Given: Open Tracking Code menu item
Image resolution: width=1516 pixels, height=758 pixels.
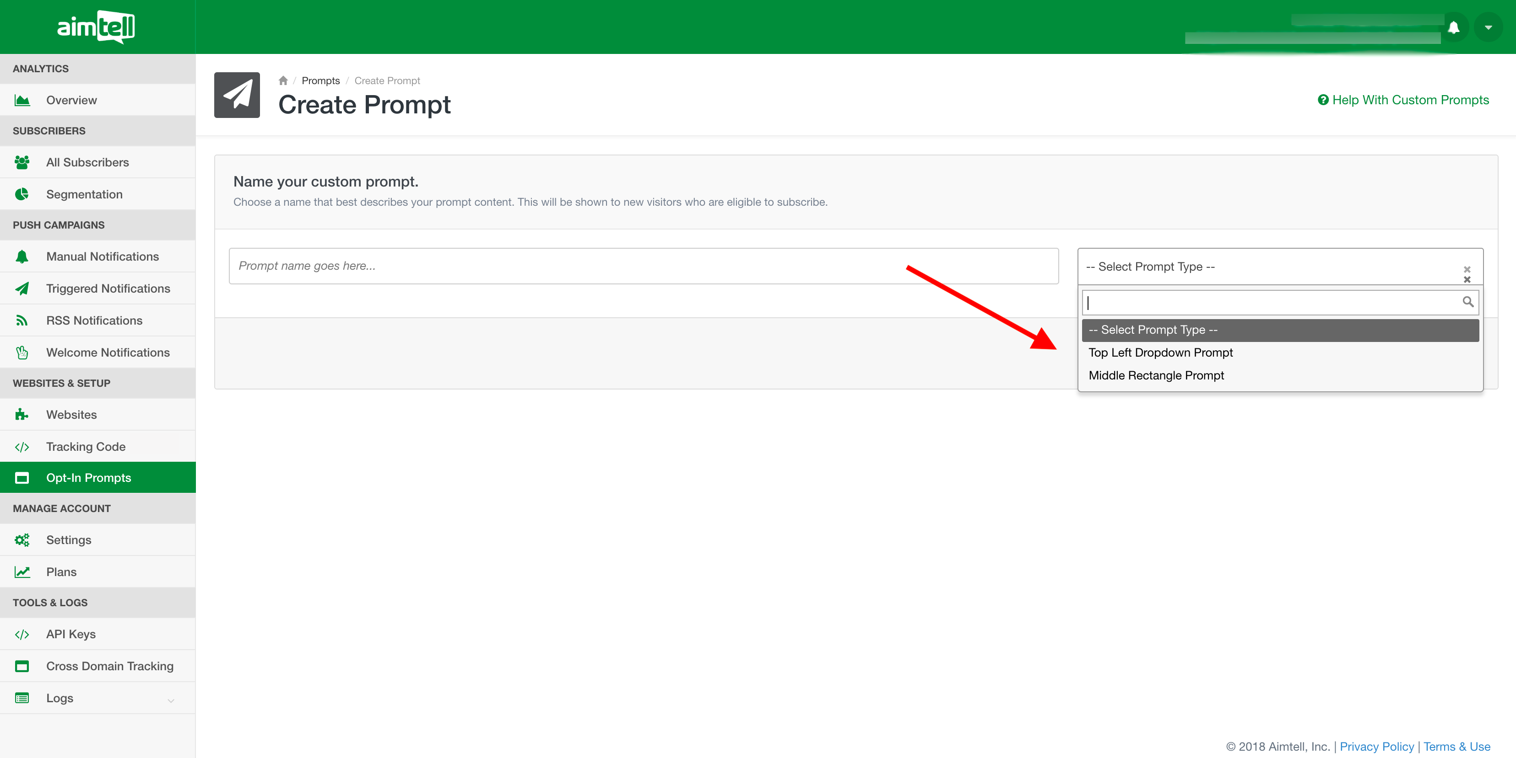Looking at the screenshot, I should (x=85, y=447).
